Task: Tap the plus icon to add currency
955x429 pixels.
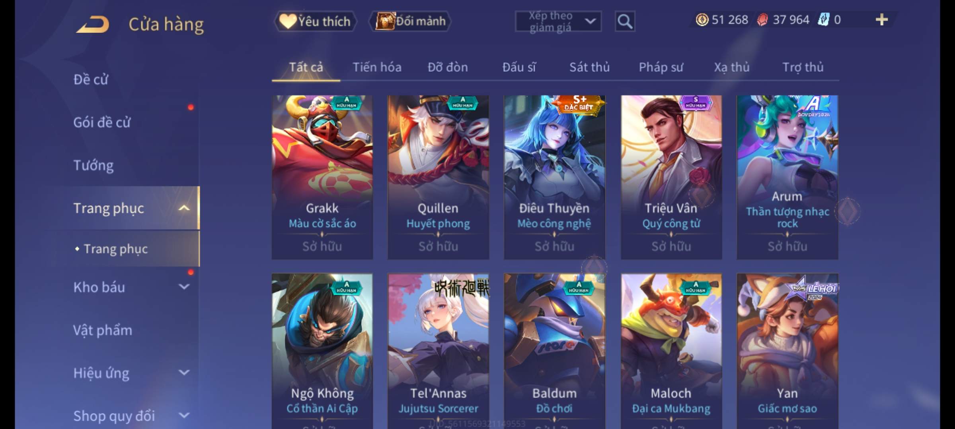Action: pyautogui.click(x=882, y=19)
